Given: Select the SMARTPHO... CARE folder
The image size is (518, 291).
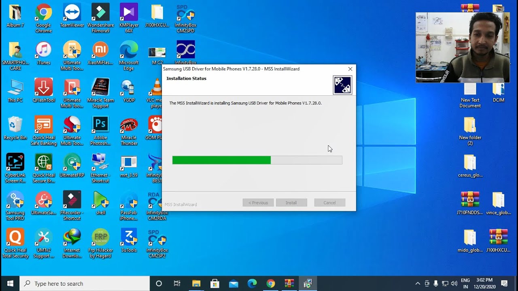Looking at the screenshot, I should coord(15,56).
